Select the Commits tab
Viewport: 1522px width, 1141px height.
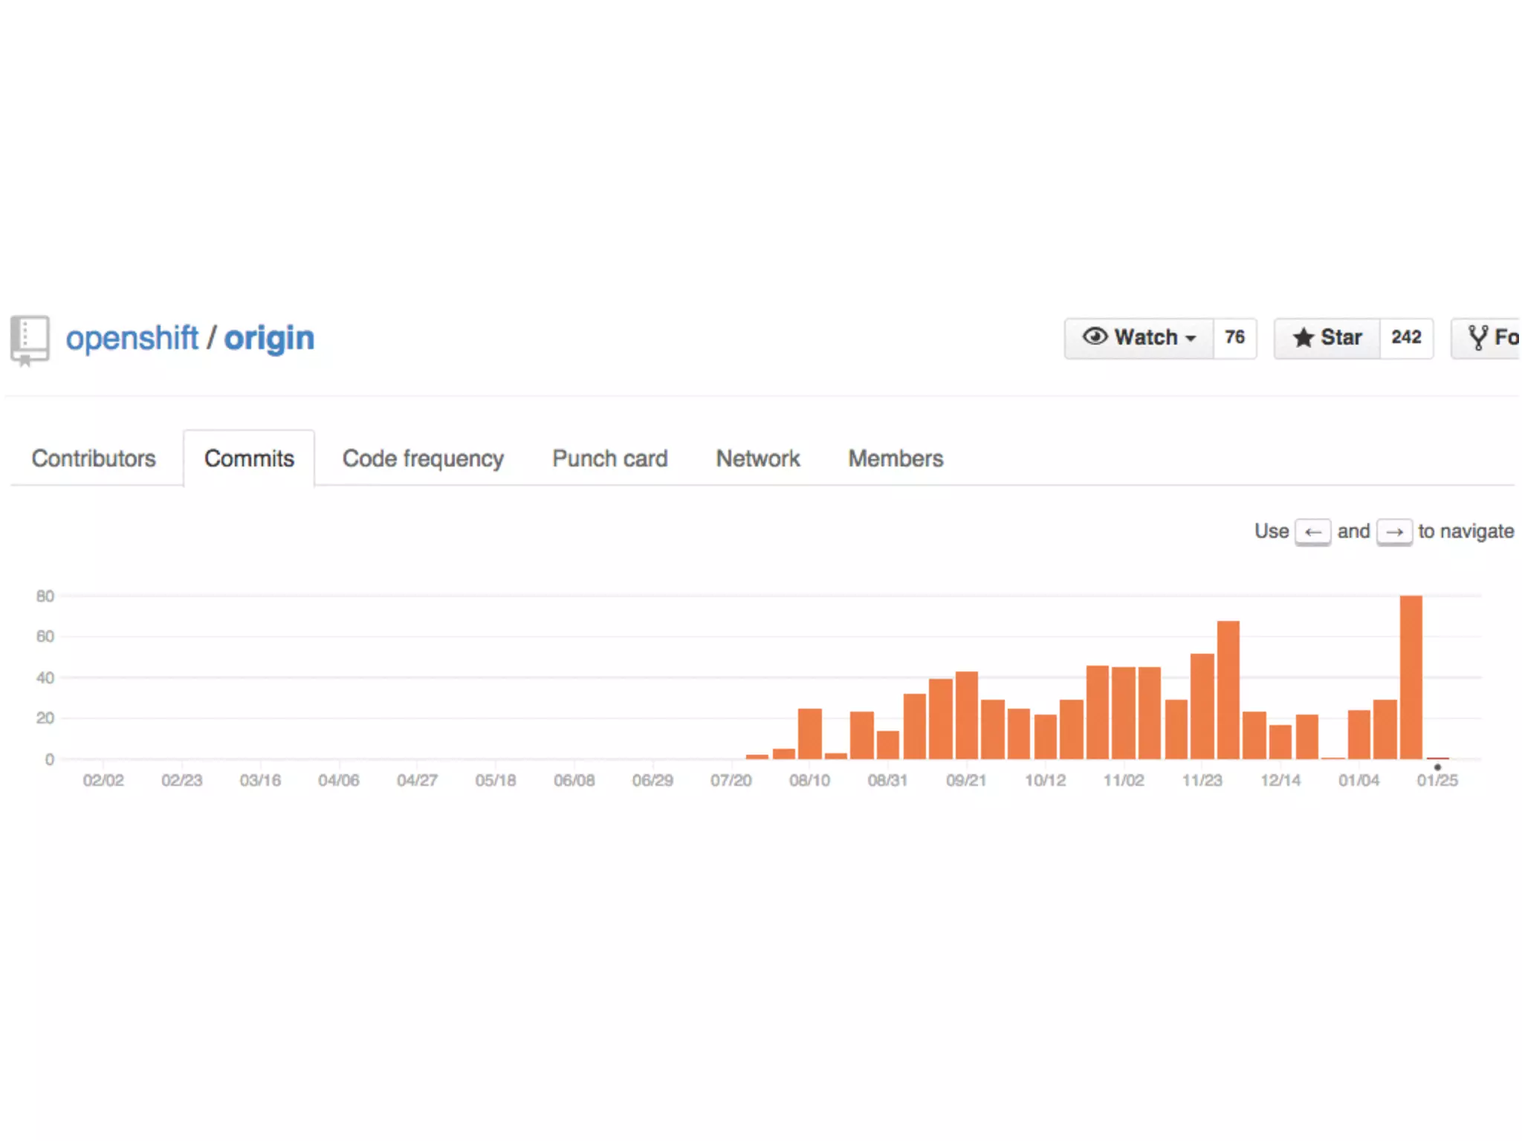(249, 458)
